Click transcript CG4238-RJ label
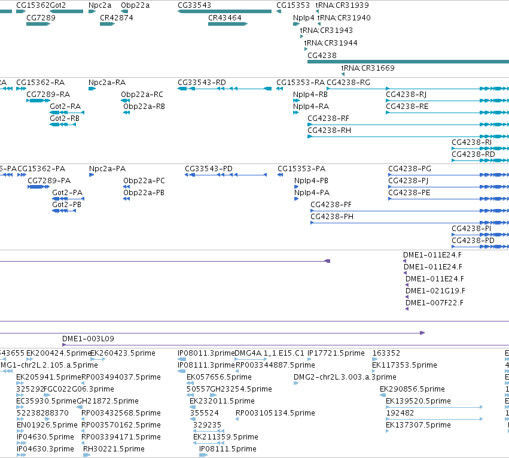509x458 pixels. [x=406, y=95]
